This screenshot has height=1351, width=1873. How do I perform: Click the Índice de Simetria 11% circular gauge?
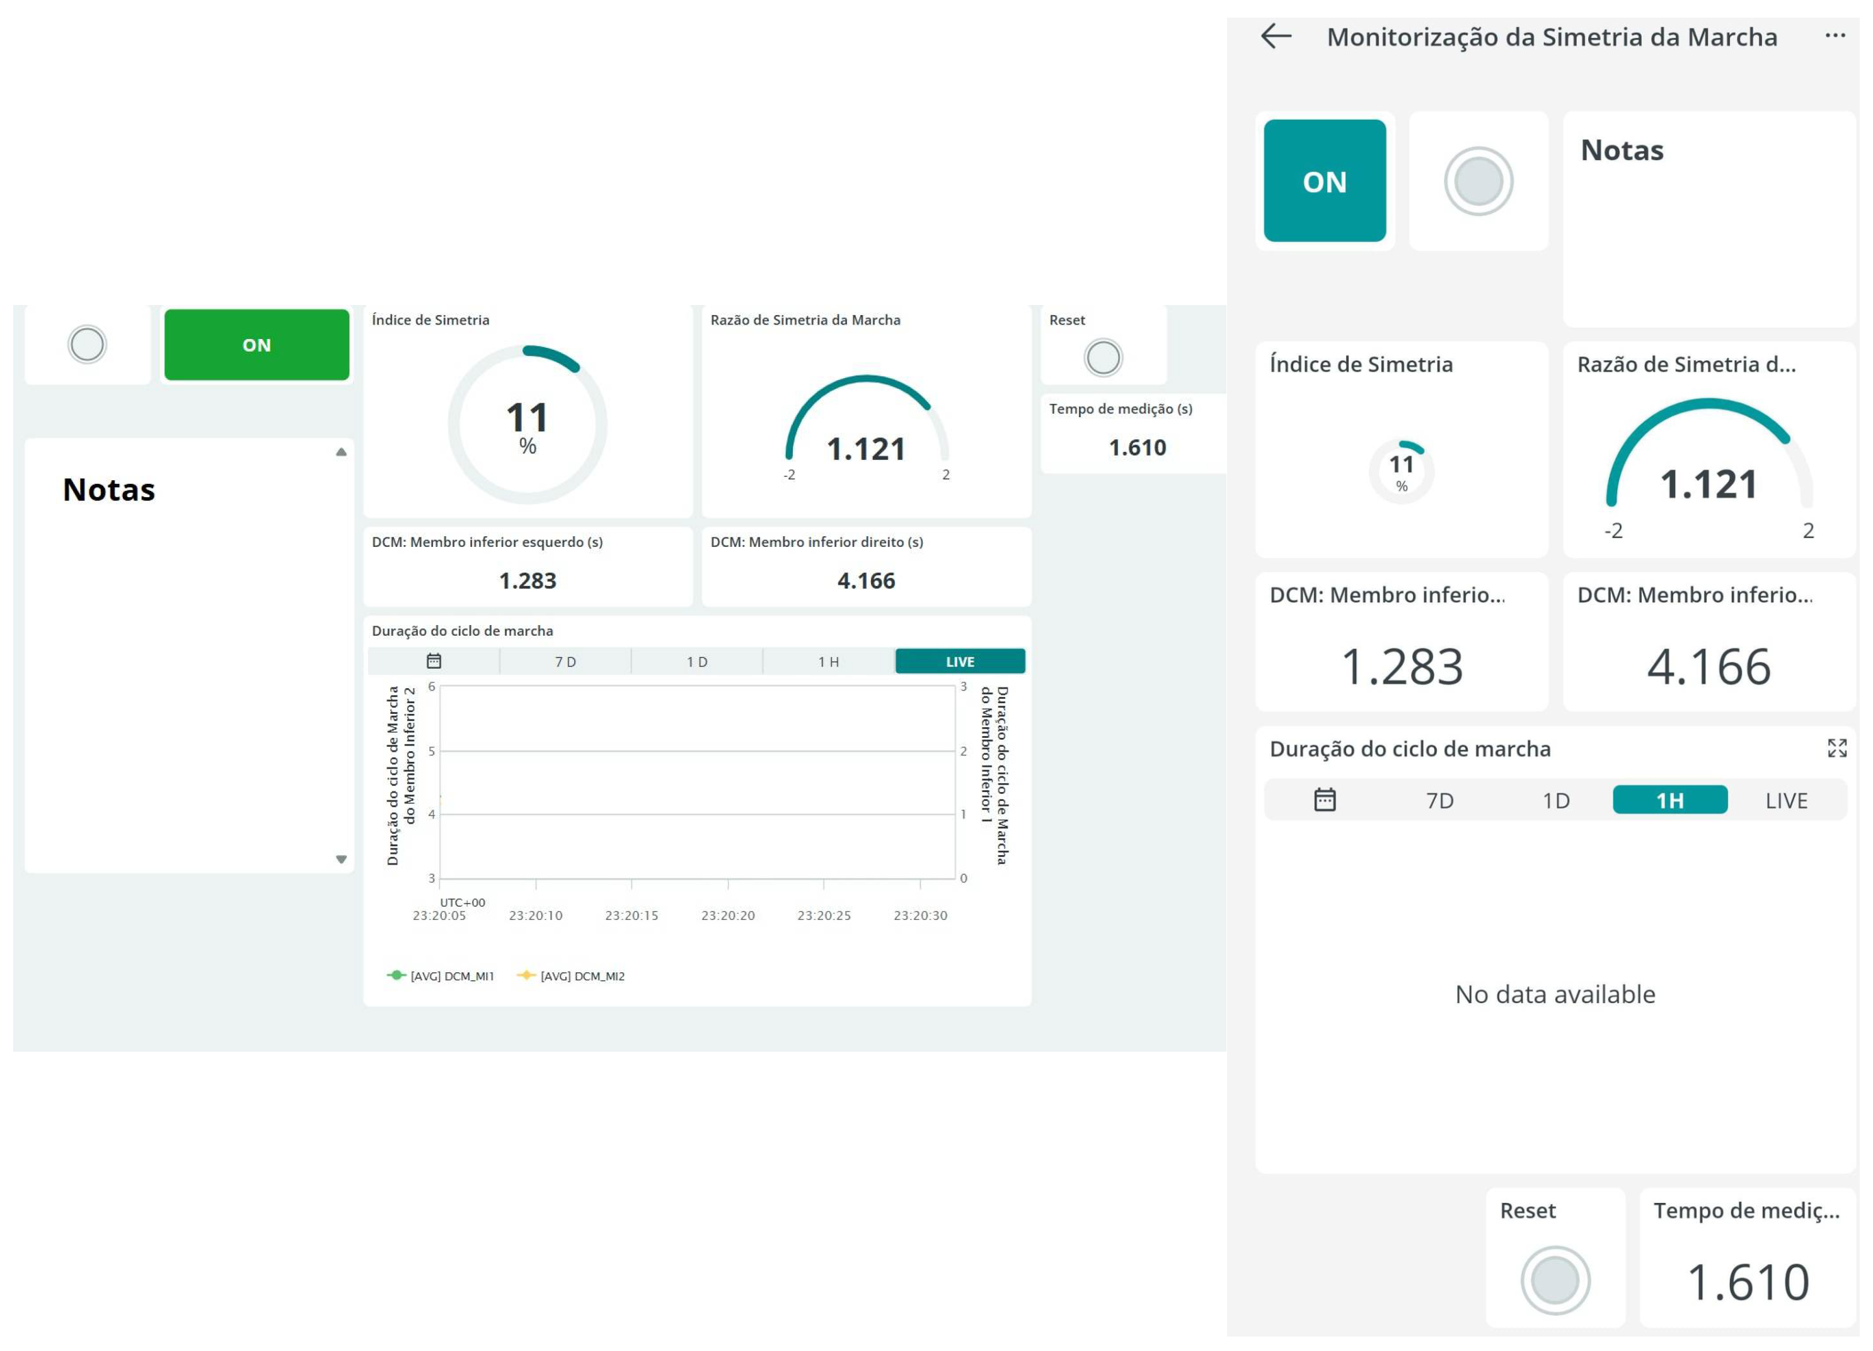527,425
